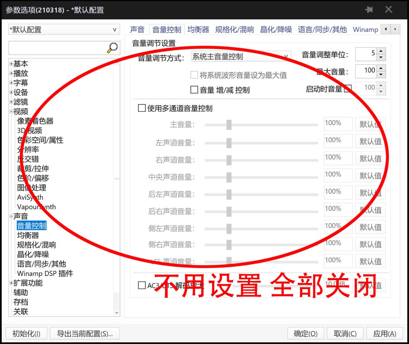
Task: Collapse the 声音 tree node
Action: pos(11,216)
